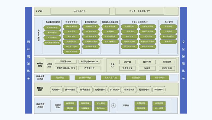Viewport: 212px width, 120px height.
Task: Select the 大屏可视化 module
Action: coord(129,32)
